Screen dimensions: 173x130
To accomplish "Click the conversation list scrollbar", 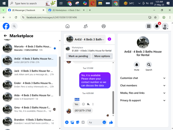I will pyautogui.click(x=60, y=76).
